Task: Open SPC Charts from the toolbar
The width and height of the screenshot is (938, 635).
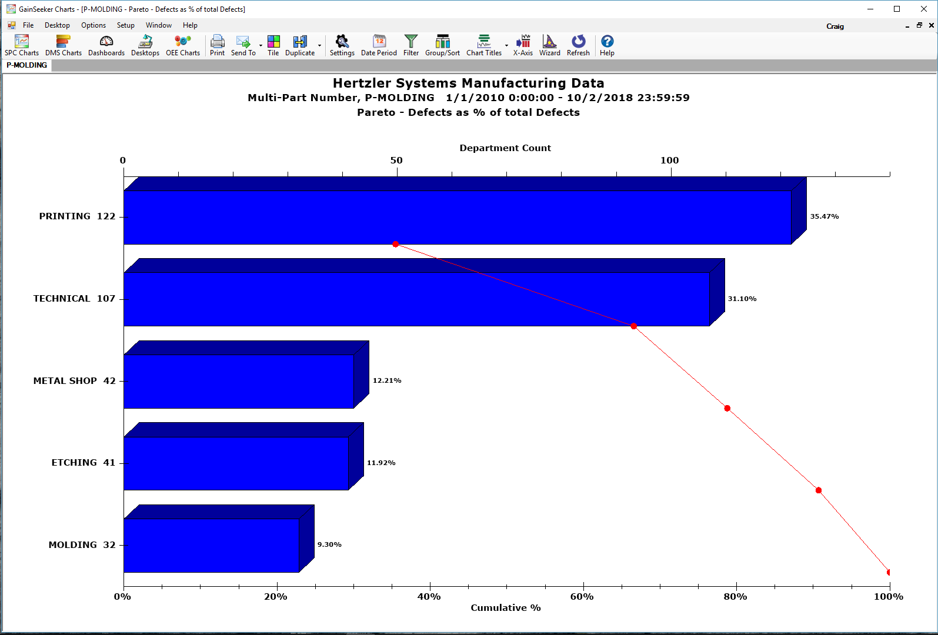Action: 22,45
